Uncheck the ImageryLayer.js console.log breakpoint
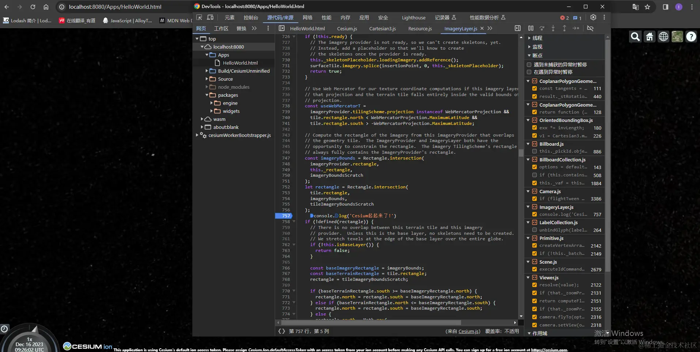 click(x=534, y=215)
